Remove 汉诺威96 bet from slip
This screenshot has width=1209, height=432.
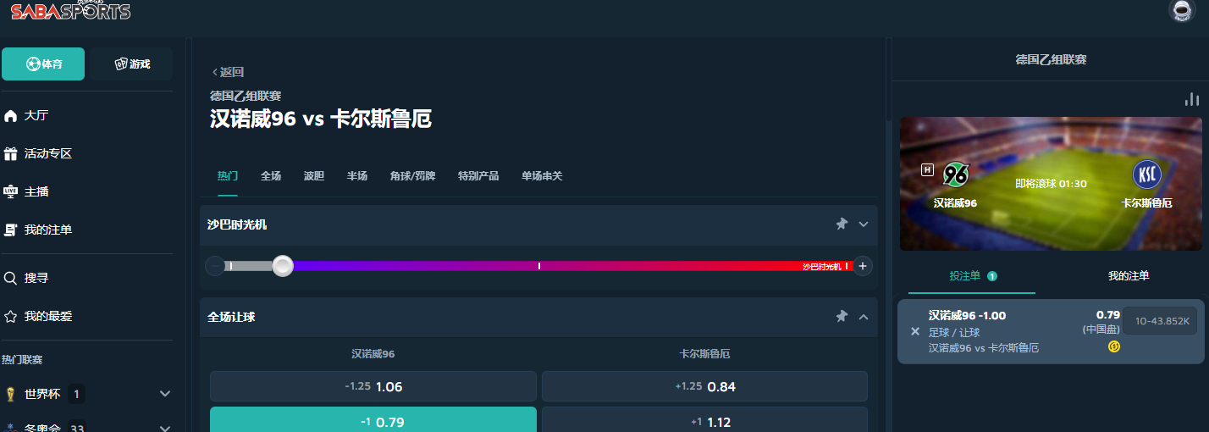(x=915, y=331)
